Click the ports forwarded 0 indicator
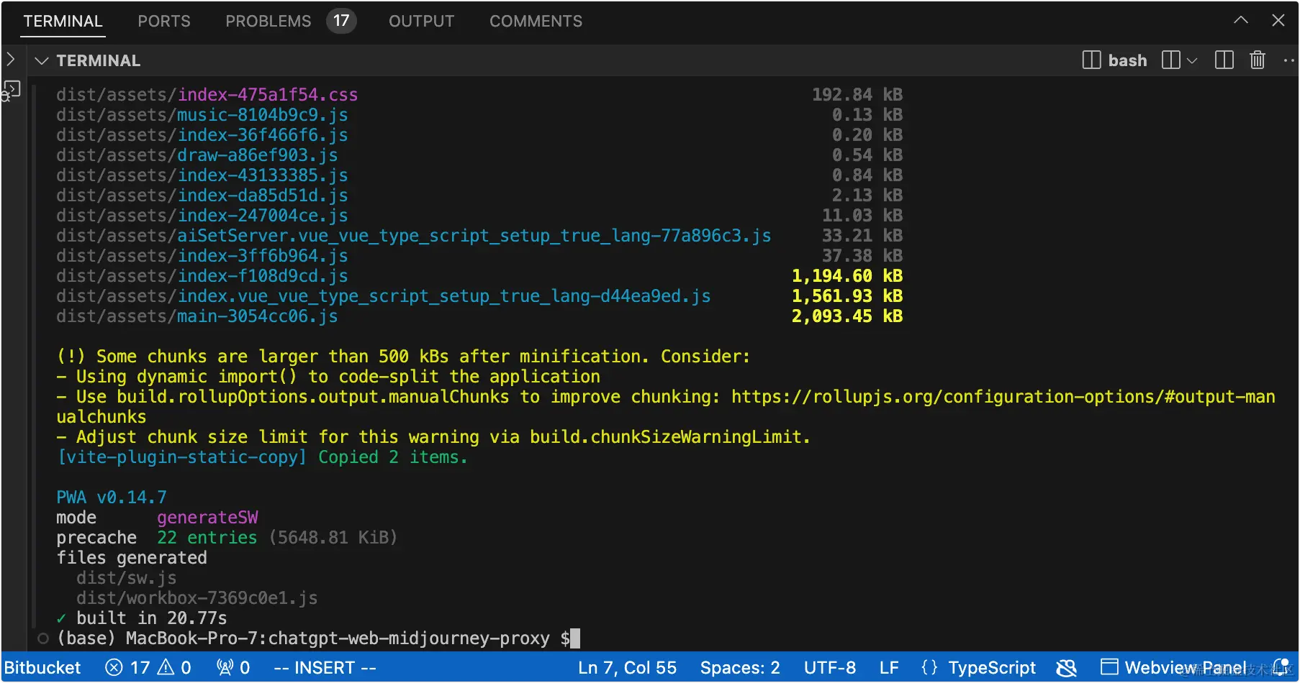 click(x=233, y=668)
